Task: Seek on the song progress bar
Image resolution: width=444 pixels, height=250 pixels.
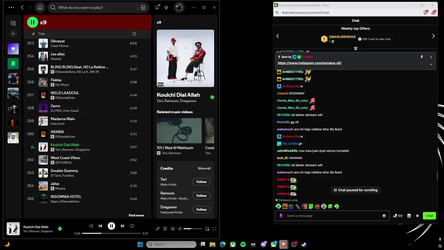Action: [111, 233]
